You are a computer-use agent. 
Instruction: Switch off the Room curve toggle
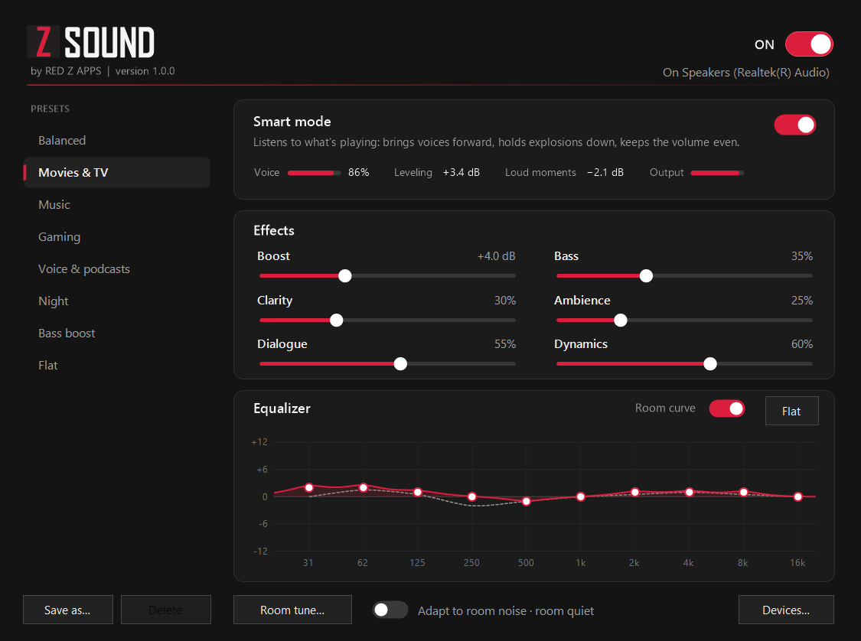[x=726, y=408]
